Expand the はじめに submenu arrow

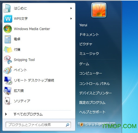71,8
